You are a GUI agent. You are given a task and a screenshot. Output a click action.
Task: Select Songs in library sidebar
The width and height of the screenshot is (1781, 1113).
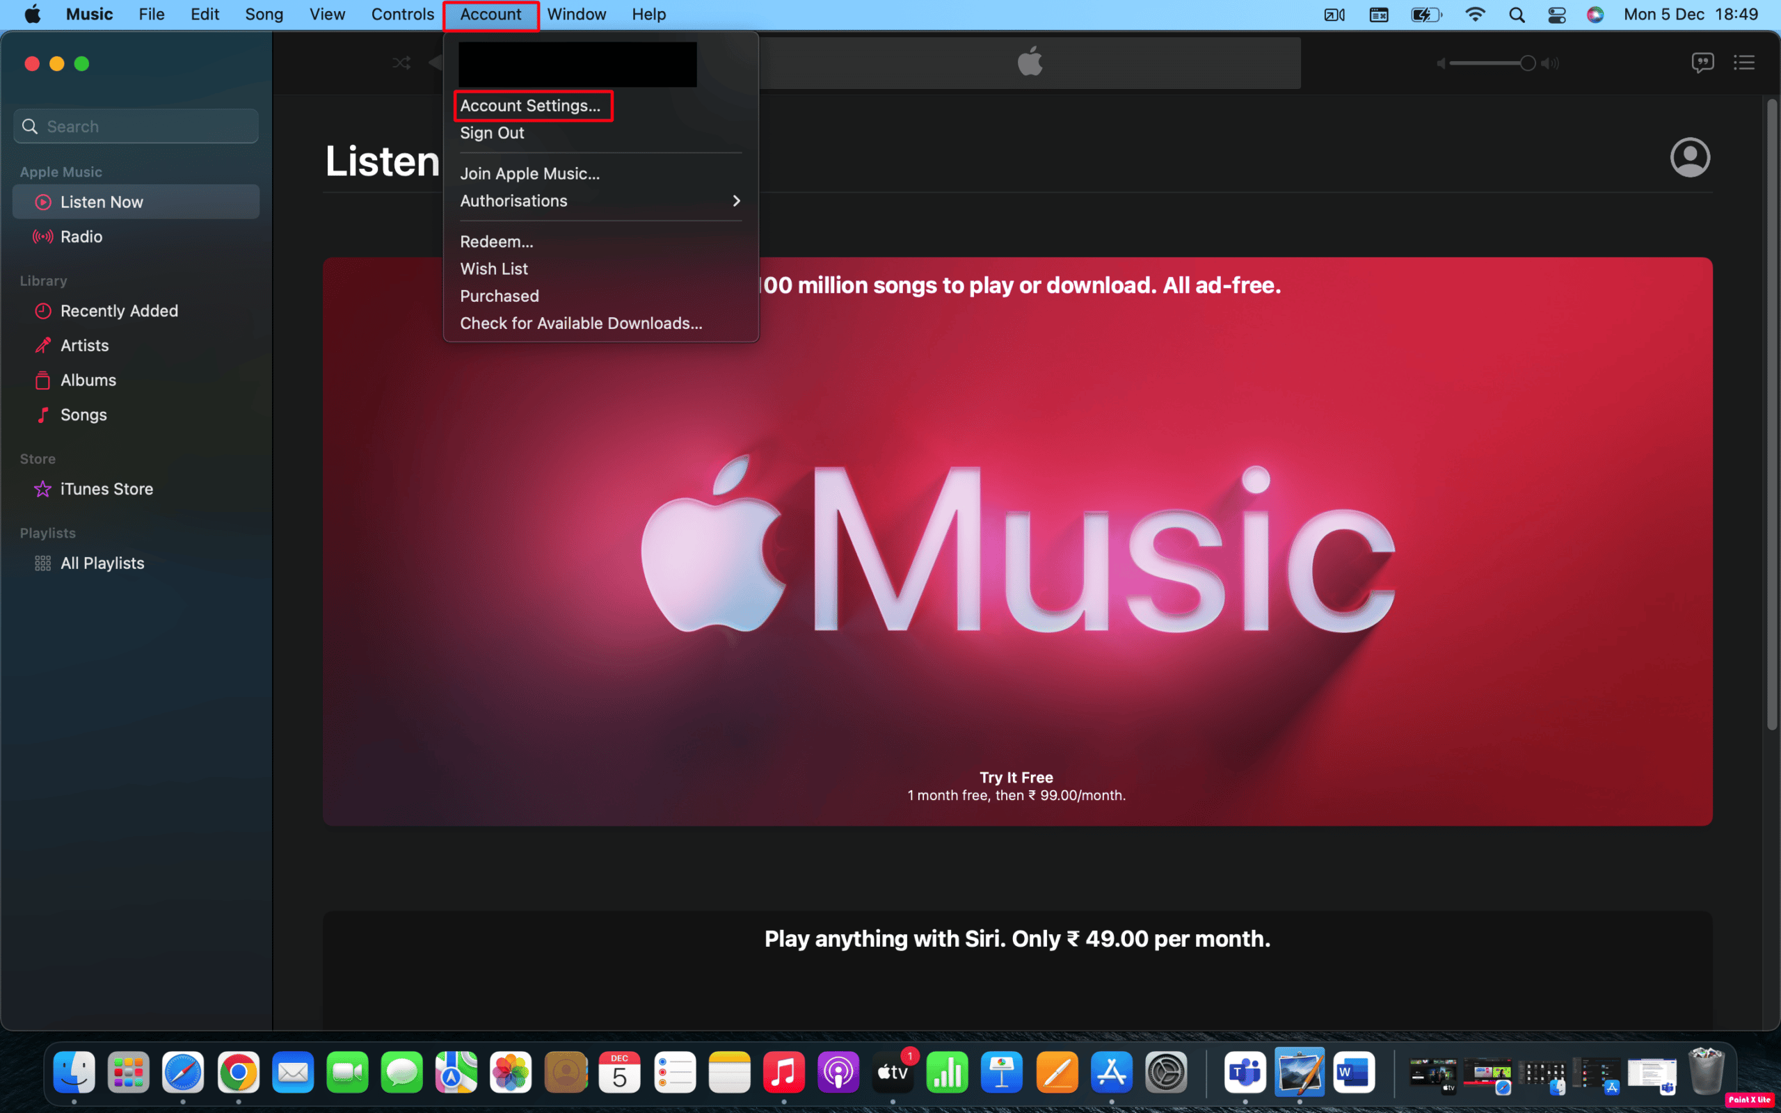click(x=85, y=413)
